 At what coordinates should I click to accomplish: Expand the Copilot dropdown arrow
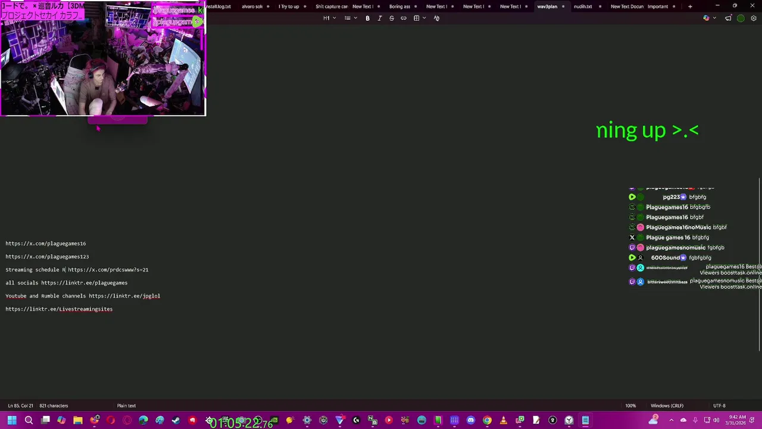click(714, 18)
